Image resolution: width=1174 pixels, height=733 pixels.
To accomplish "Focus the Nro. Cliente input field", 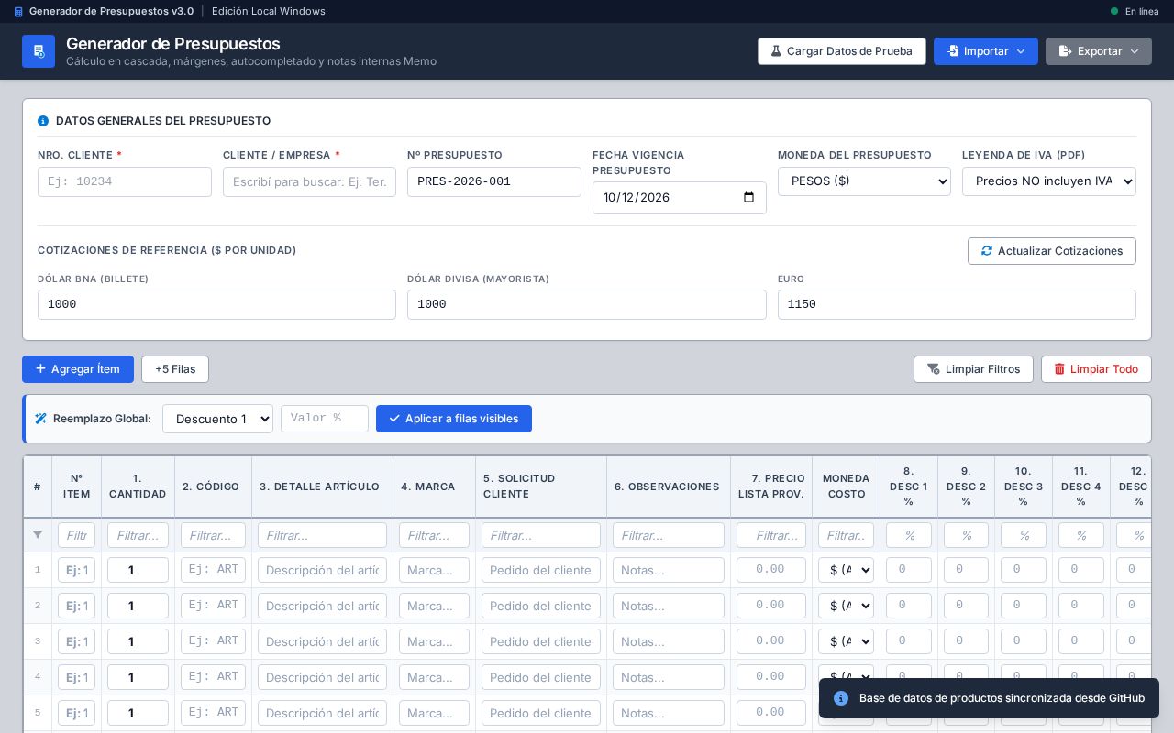I will pos(125,181).
